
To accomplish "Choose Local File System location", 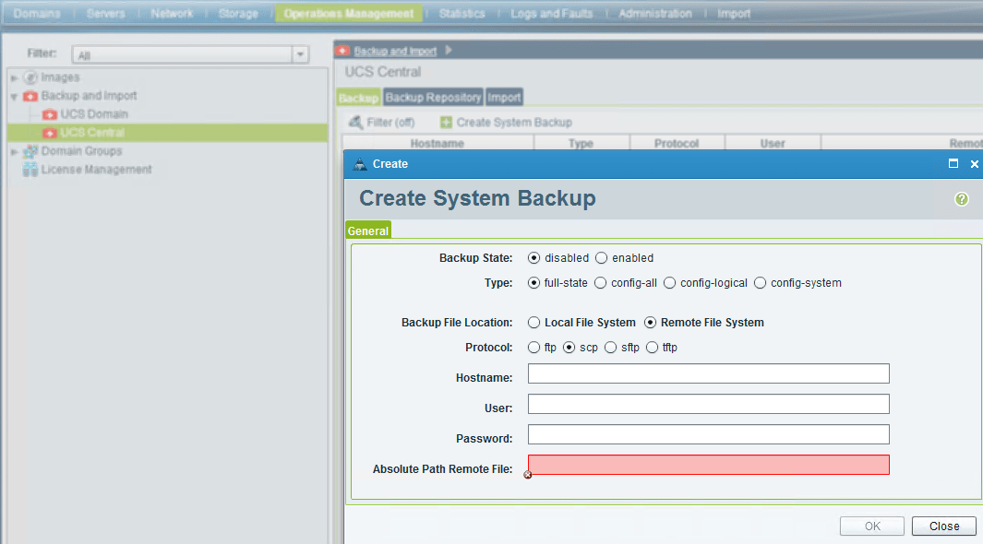I will click(x=533, y=323).
